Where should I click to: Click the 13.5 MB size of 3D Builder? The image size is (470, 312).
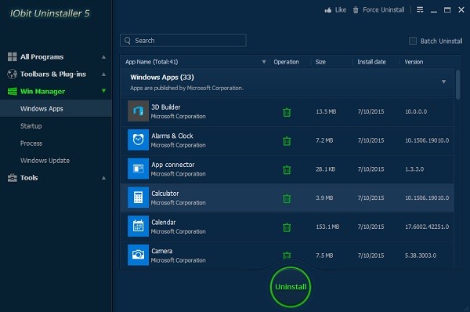click(326, 111)
